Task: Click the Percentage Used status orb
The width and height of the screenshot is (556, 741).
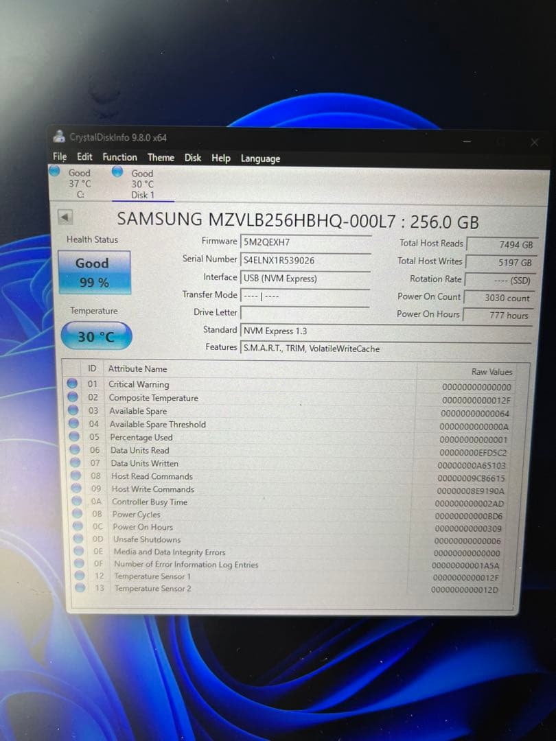Action: (74, 436)
